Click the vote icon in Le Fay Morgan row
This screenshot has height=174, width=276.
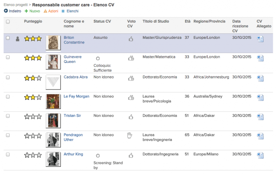(131, 97)
